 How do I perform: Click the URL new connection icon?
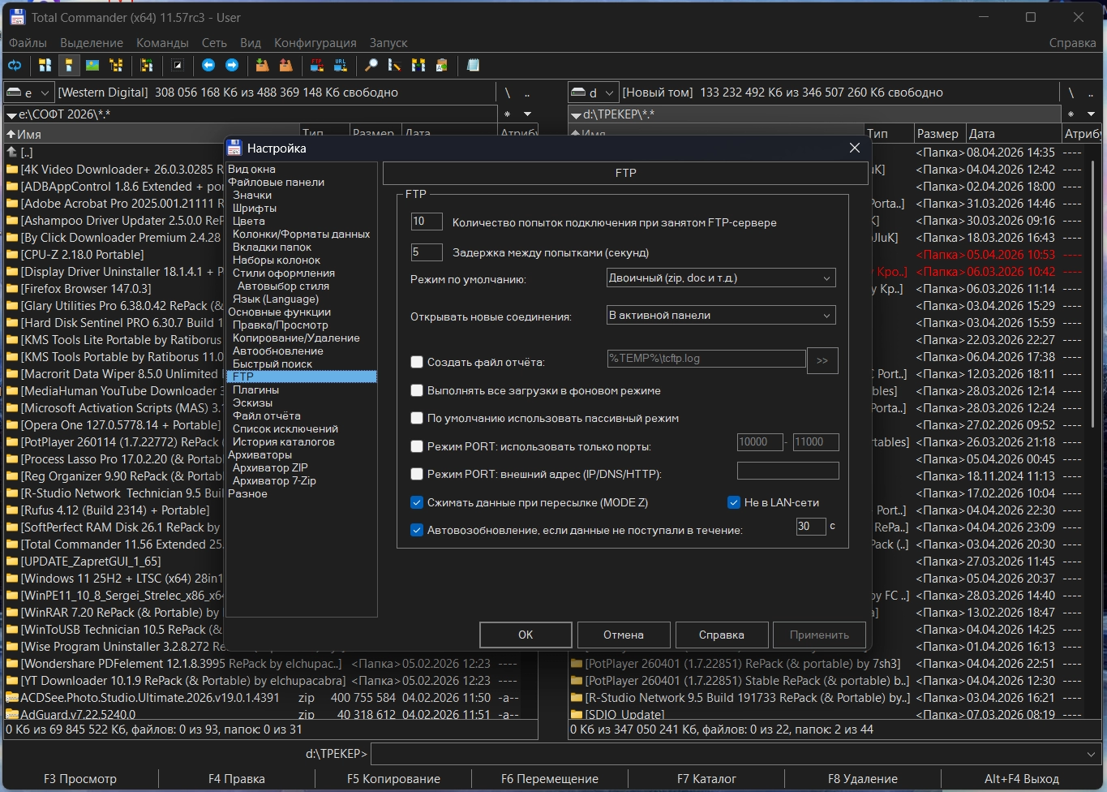tap(341, 65)
